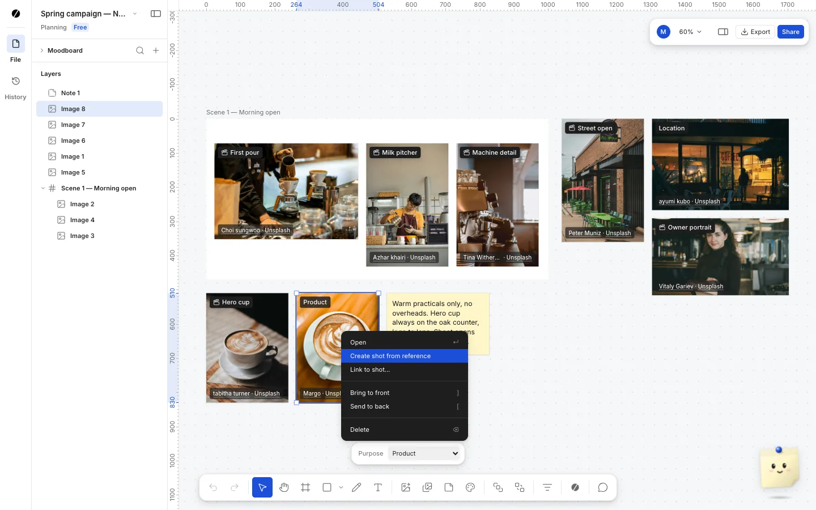This screenshot has height=510, width=816.
Task: Open the 60% zoom dropdown
Action: (690, 32)
